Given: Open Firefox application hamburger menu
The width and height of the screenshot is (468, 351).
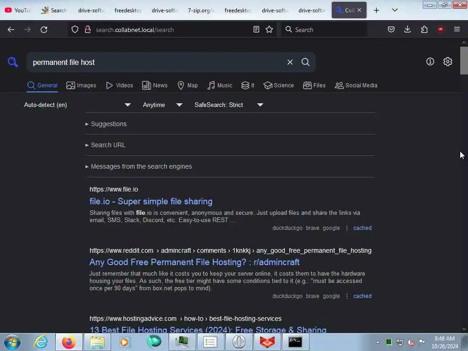Looking at the screenshot, I should pyautogui.click(x=457, y=29).
